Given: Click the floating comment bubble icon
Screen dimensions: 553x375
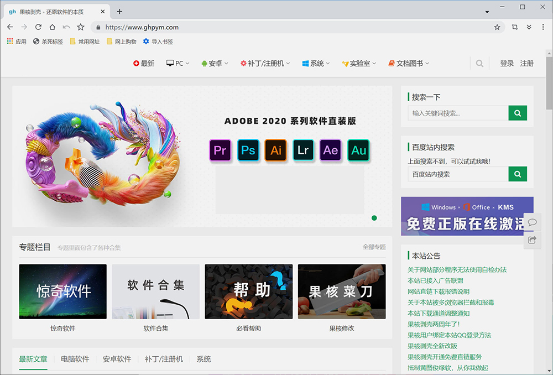Looking at the screenshot, I should [x=532, y=222].
